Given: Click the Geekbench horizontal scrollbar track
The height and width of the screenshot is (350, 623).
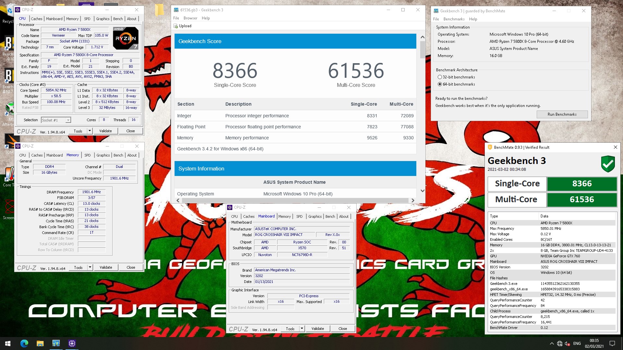Looking at the screenshot, I should pyautogui.click(x=295, y=200).
